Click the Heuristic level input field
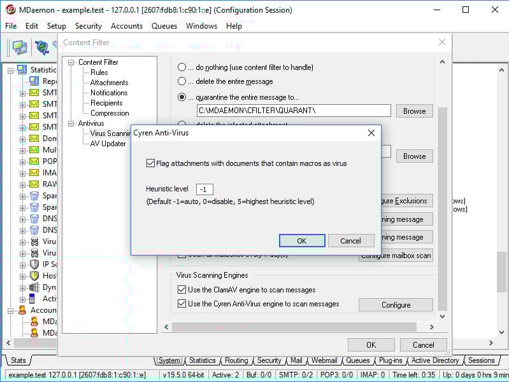The image size is (509, 382). (x=204, y=189)
